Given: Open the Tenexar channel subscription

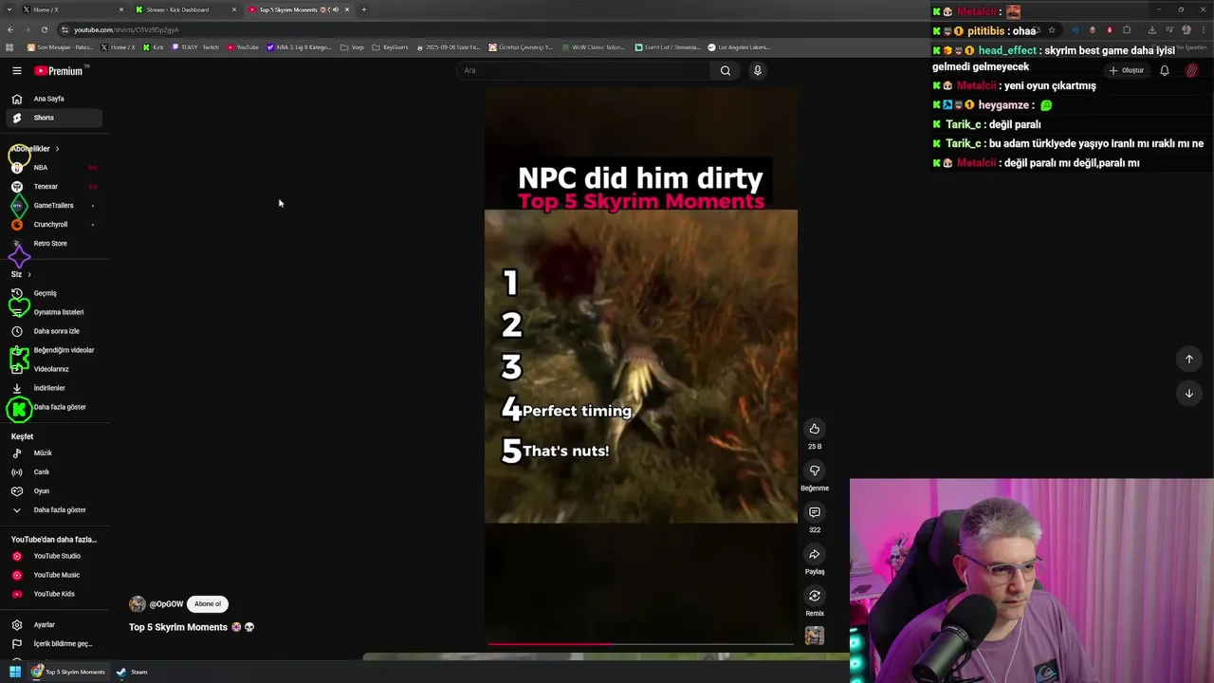Looking at the screenshot, I should click(53, 187).
